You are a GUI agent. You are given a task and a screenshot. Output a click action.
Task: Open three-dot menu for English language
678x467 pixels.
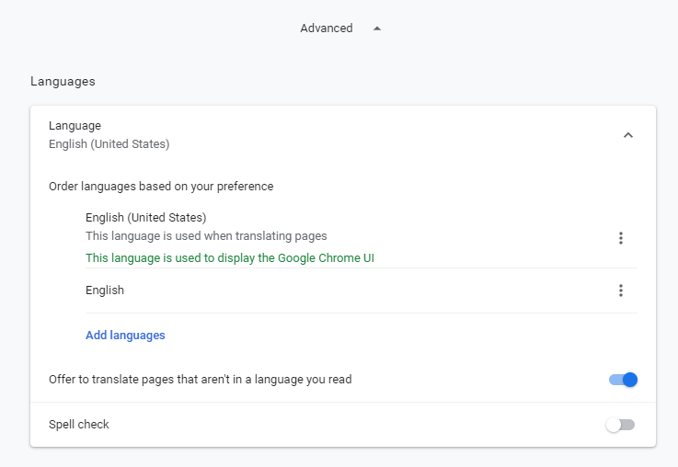[x=621, y=290]
